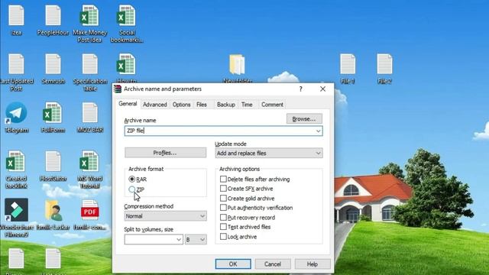Click the Help button
The height and width of the screenshot is (275, 489).
click(313, 264)
